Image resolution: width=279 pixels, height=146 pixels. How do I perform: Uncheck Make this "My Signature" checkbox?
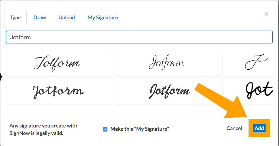[105, 129]
